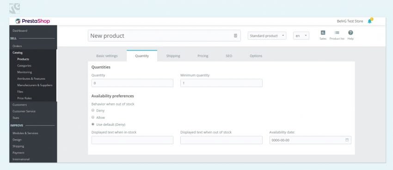The height and width of the screenshot is (170, 393).
Task: Go to Product list icon
Action: (x=337, y=35)
